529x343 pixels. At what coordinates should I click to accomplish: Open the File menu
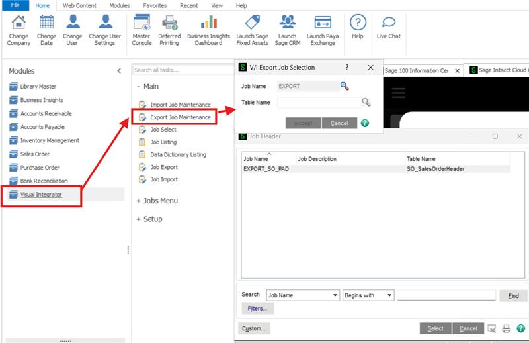[15, 5]
